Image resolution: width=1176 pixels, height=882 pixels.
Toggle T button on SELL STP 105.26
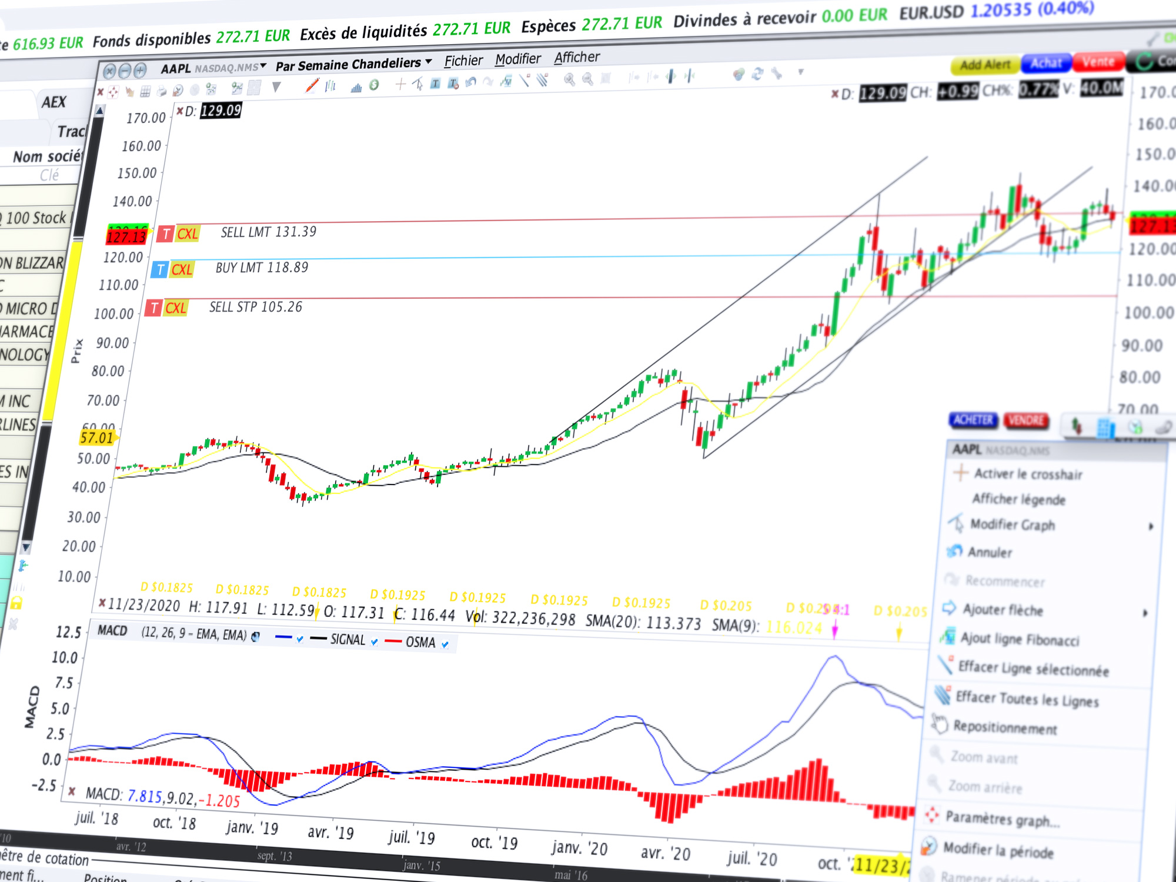[153, 308]
